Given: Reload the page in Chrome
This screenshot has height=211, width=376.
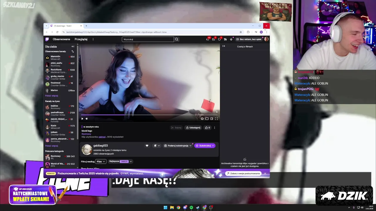Looking at the screenshot, I should 57,32.
